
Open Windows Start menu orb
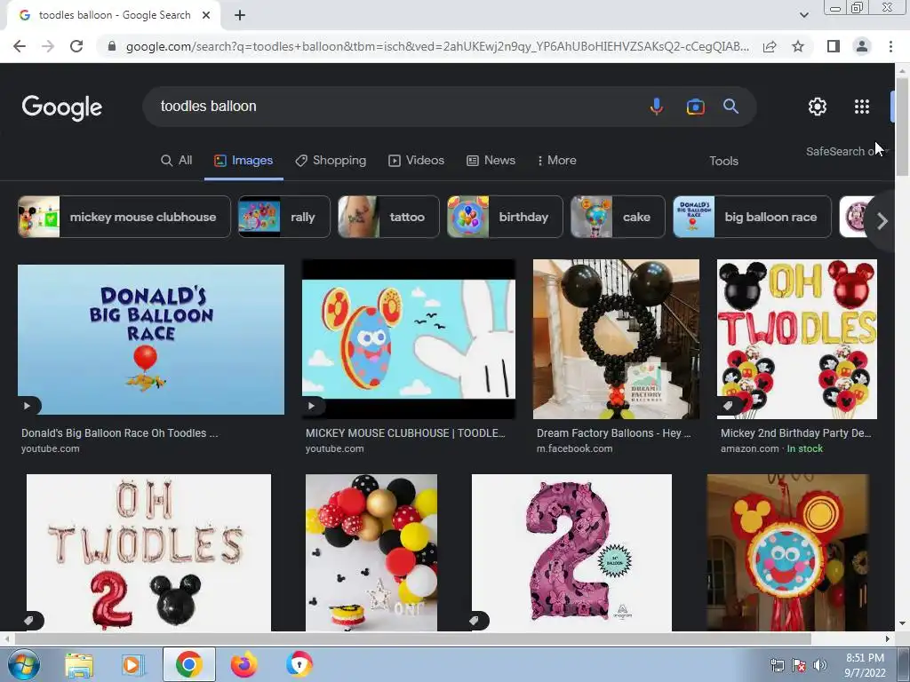click(23, 665)
